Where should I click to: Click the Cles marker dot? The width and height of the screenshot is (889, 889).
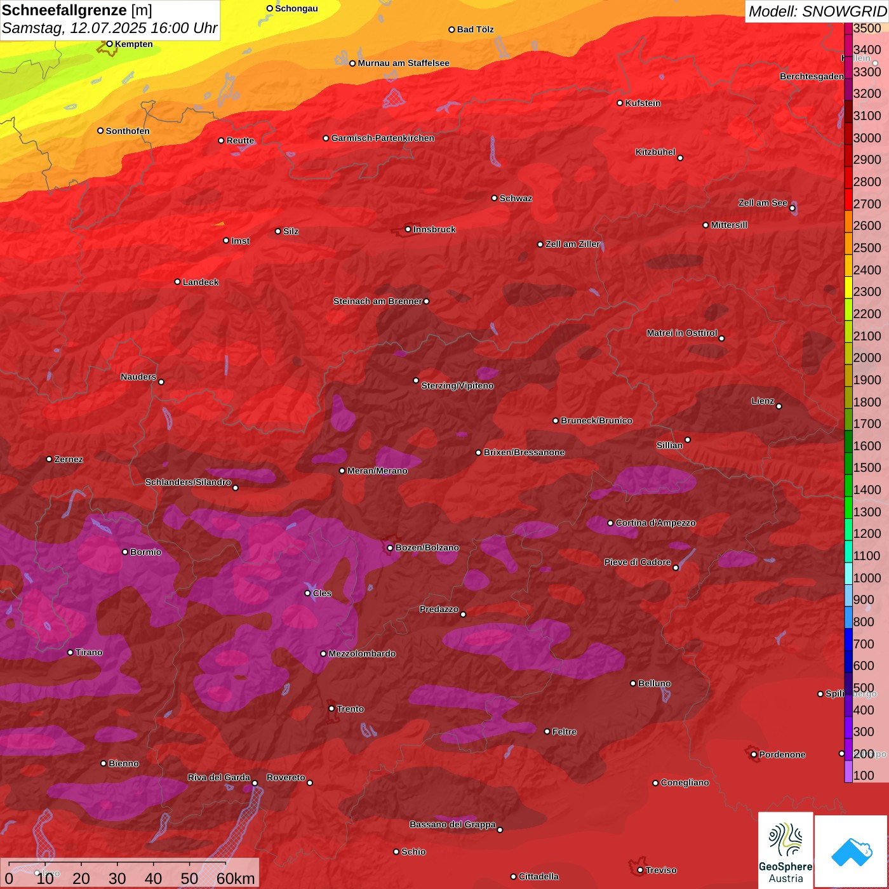point(308,593)
